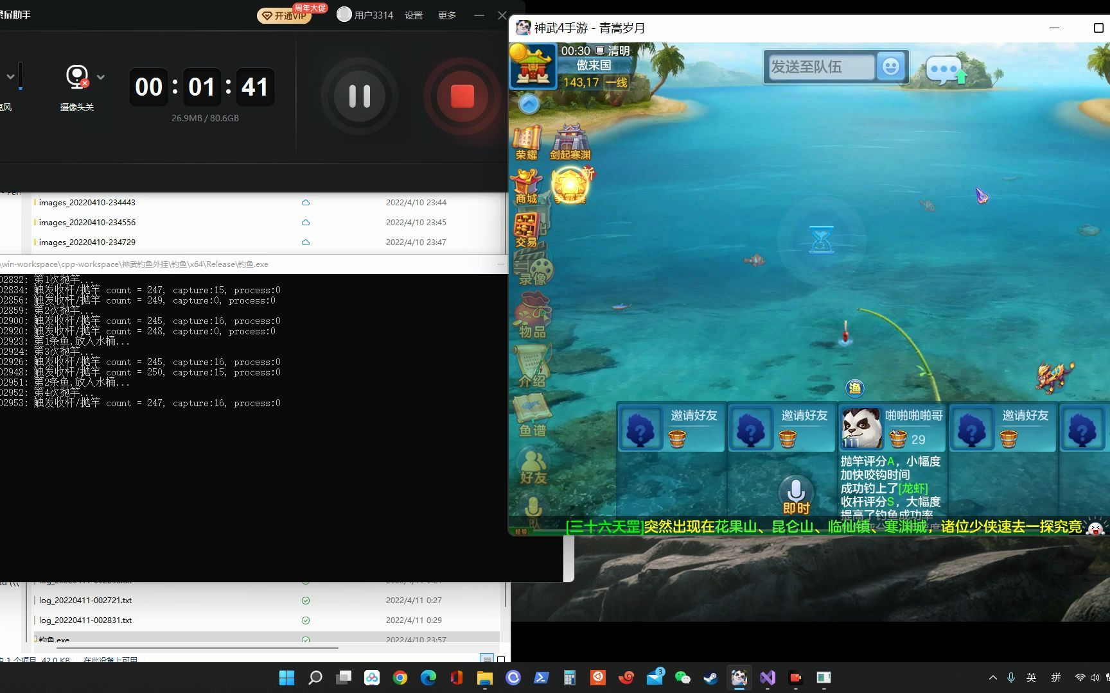The image size is (1110, 693).
Task: Open Microsoft Edge from taskbar
Action: (x=428, y=678)
